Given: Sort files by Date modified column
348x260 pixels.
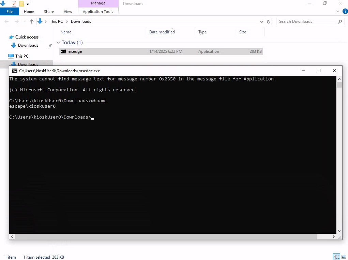Looking at the screenshot, I should coord(162,32).
